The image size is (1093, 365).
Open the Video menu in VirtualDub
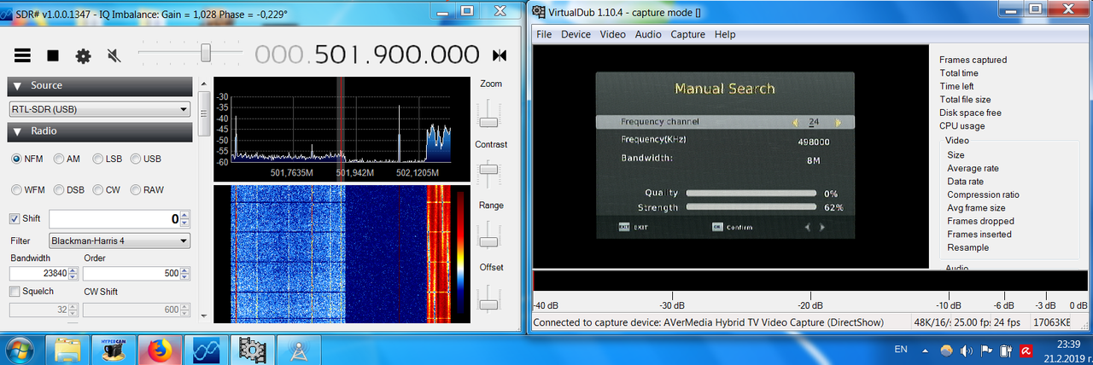point(612,35)
